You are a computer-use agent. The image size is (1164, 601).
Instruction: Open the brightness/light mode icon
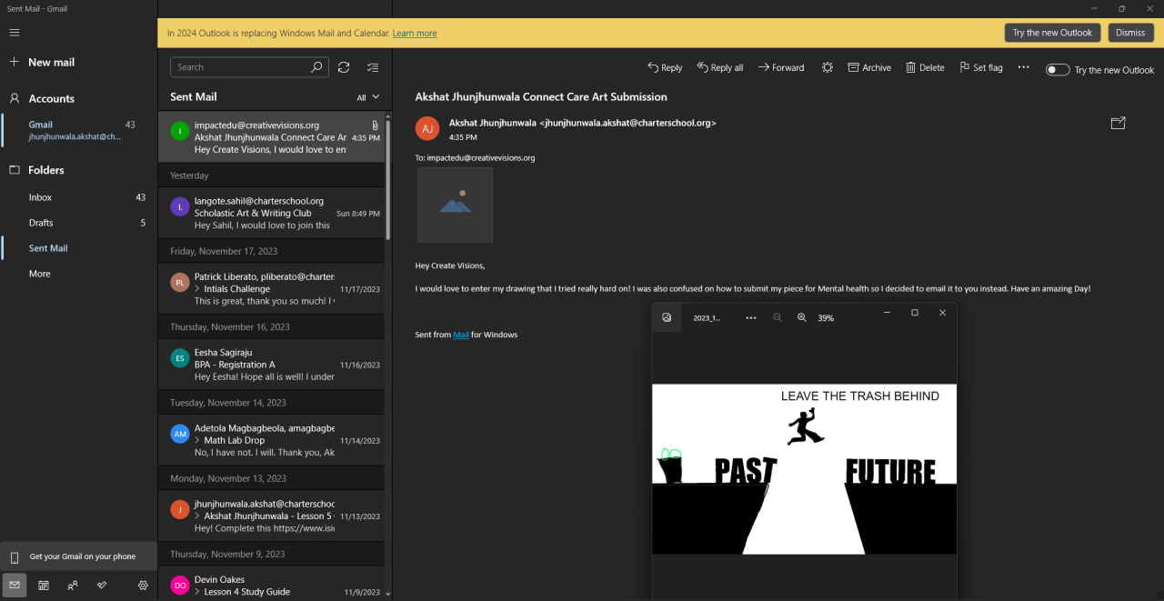(x=827, y=67)
